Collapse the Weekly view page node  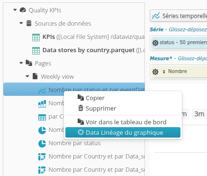(27, 76)
